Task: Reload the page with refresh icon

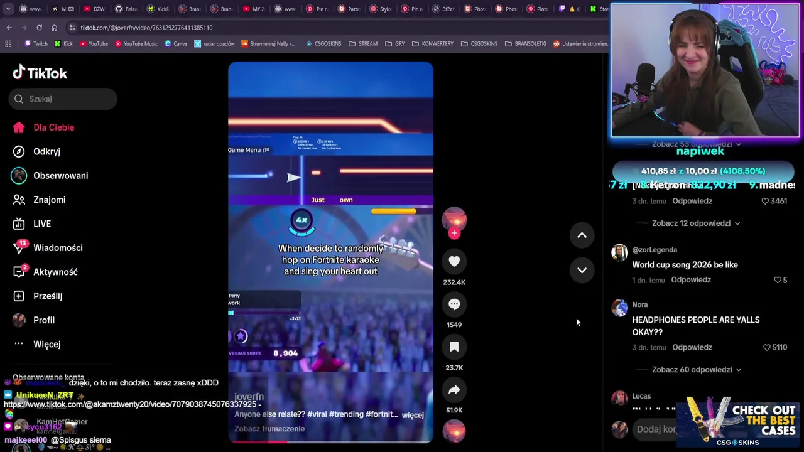Action: tap(39, 28)
